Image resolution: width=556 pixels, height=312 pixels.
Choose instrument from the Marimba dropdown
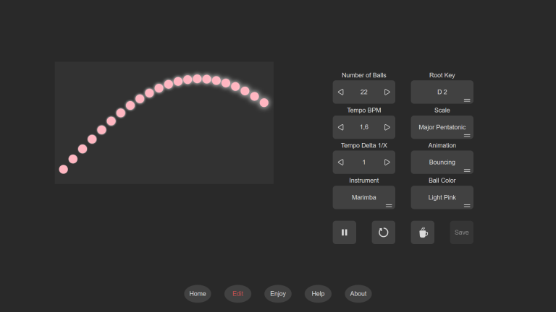[x=363, y=197]
